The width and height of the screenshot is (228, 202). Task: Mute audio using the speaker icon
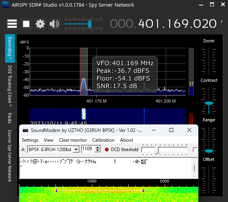click(x=54, y=24)
